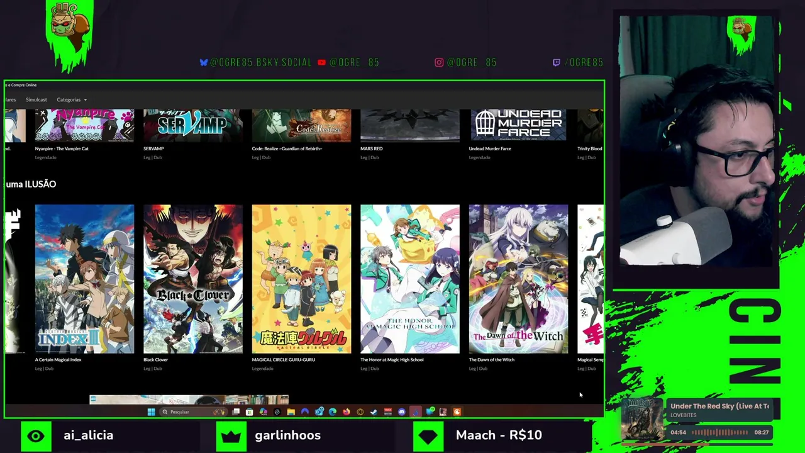Open the Undead Murder Farce thumbnail
This screenshot has height=453, width=805.
tap(518, 125)
